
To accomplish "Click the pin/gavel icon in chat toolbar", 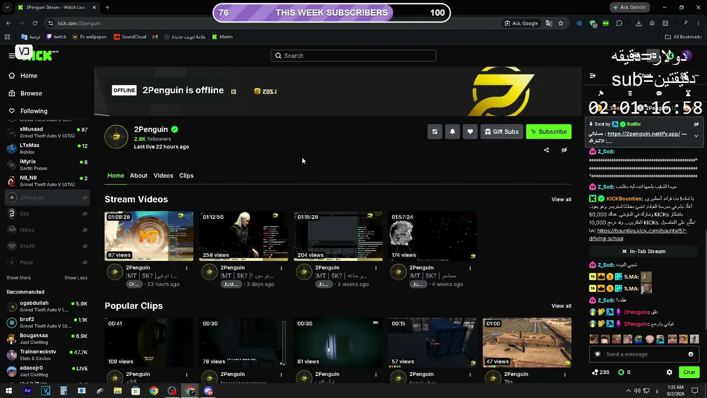I will (x=601, y=93).
